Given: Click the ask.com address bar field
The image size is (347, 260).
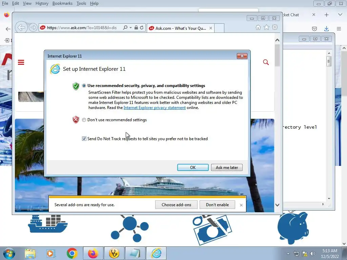Looking at the screenshot, I should [x=82, y=28].
